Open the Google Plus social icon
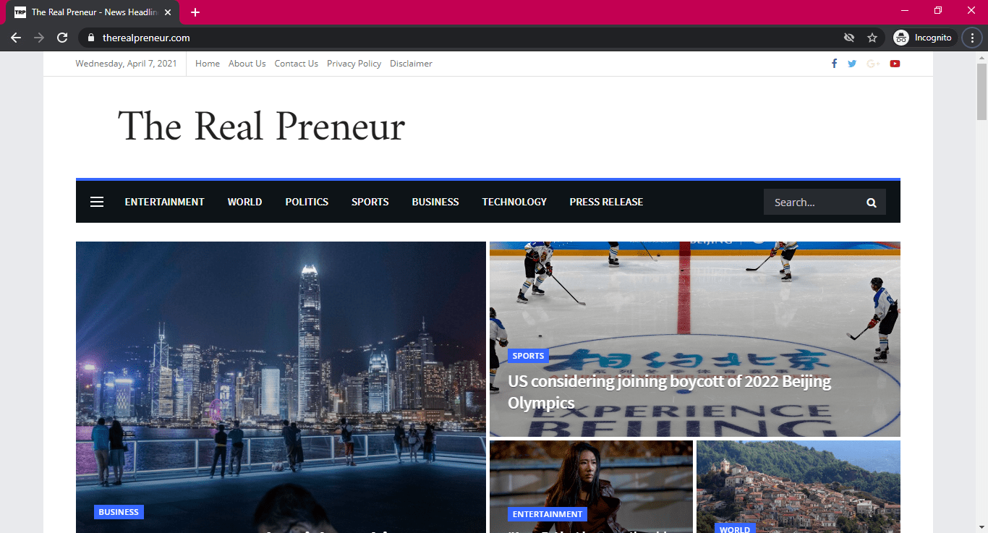 [873, 64]
